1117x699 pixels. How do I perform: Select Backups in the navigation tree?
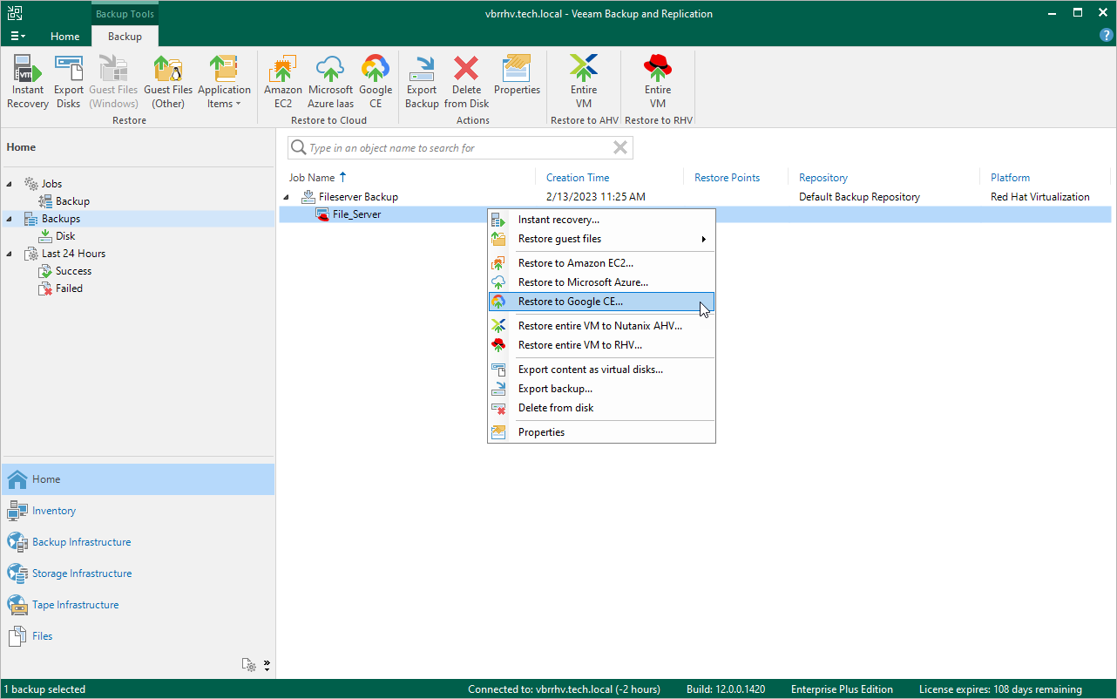(61, 219)
